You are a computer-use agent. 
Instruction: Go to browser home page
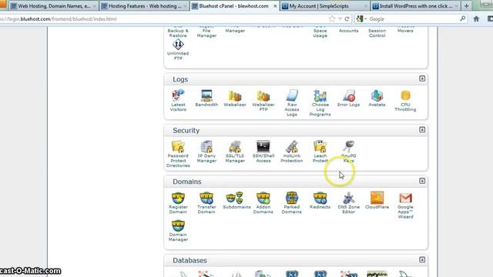(476, 18)
